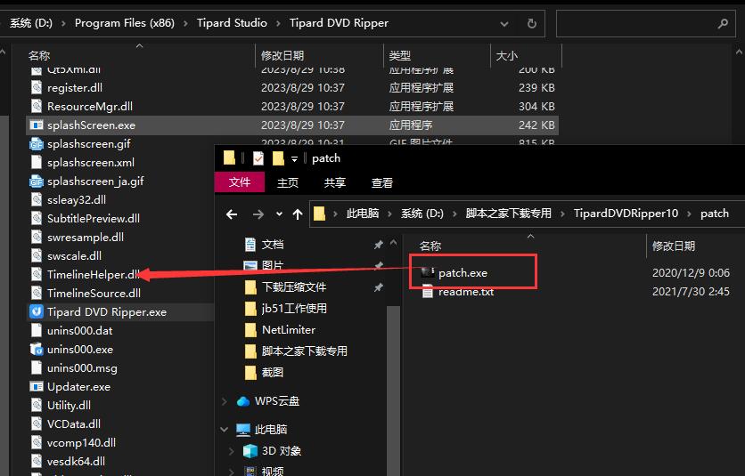The width and height of the screenshot is (745, 476).
Task: Navigate to TipardDVDRipper10 breadcrumb
Action: (626, 214)
